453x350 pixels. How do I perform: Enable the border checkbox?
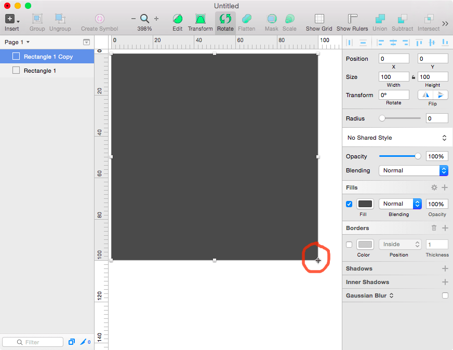click(x=349, y=245)
